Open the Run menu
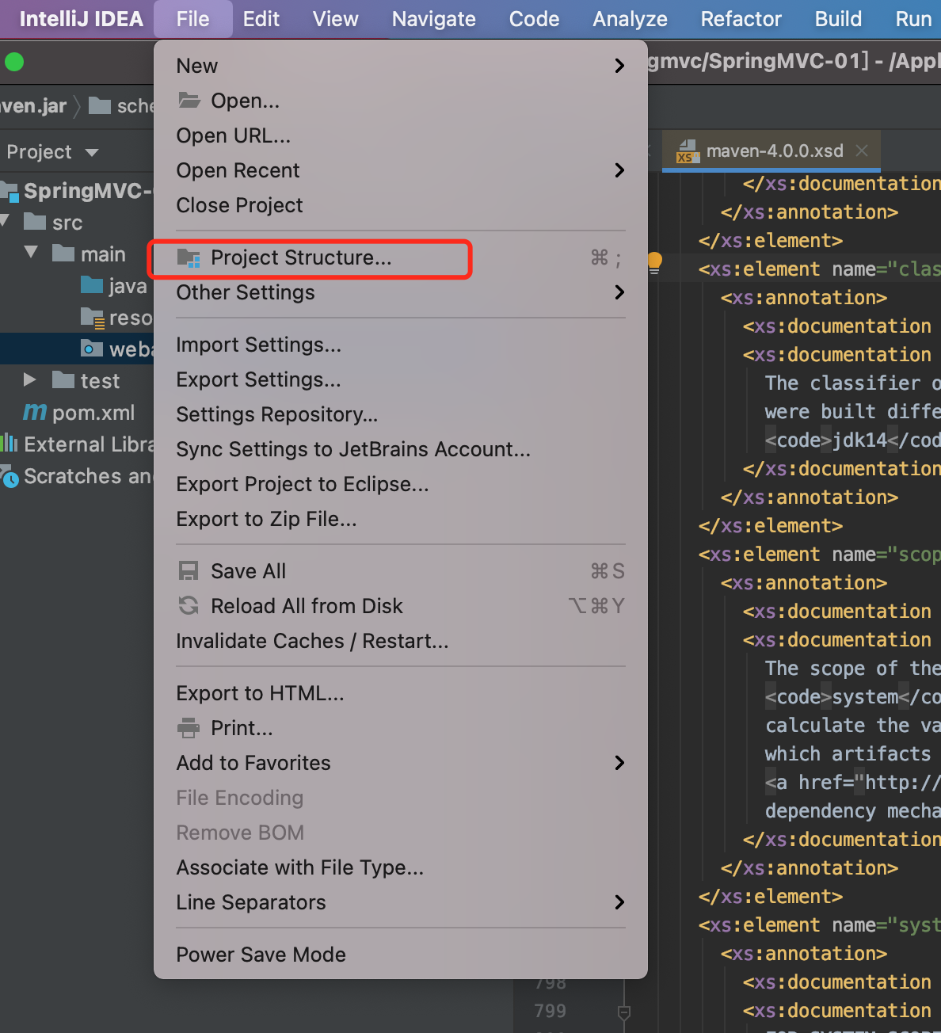 (913, 19)
